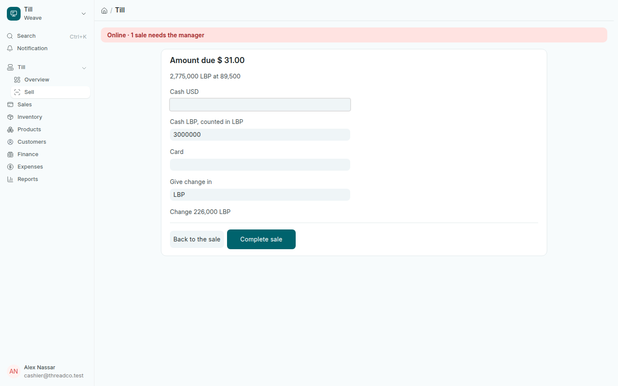Screen dimensions: 618x386
Task: Click the Sales card icon
Action: pyautogui.click(x=10, y=105)
